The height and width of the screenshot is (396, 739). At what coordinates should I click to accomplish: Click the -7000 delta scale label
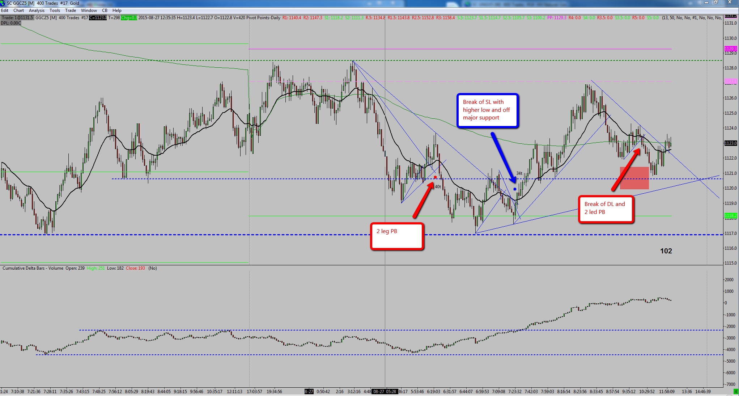729,384
